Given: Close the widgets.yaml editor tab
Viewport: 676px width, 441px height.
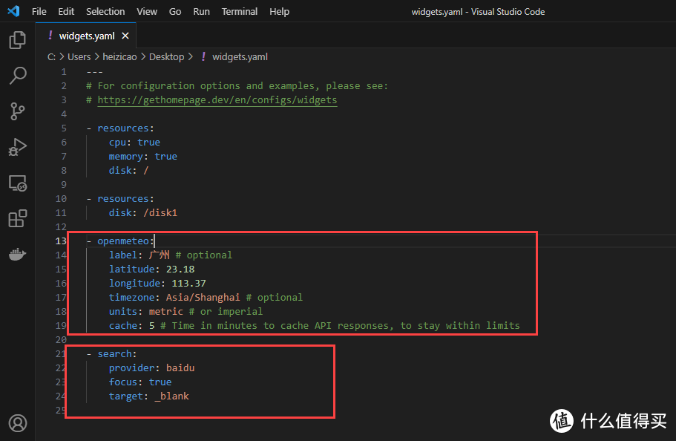Looking at the screenshot, I should 125,36.
